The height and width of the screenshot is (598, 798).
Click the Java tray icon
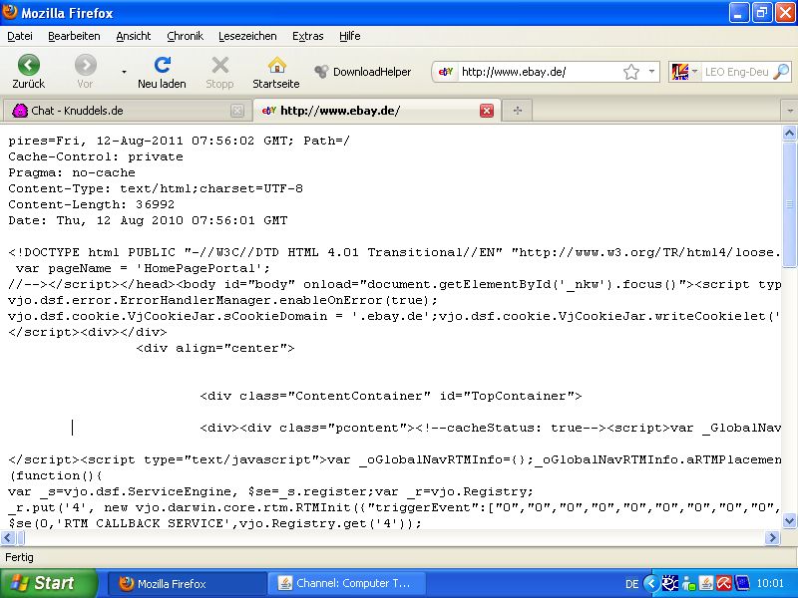coord(706,583)
